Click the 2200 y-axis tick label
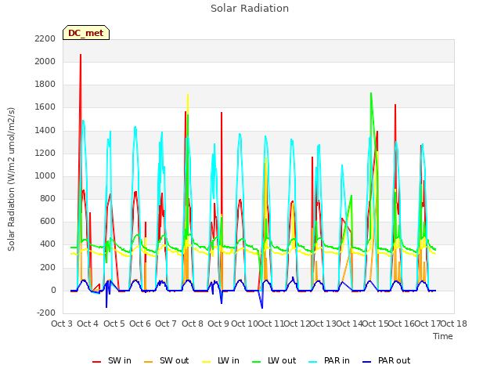 [x=45, y=38]
